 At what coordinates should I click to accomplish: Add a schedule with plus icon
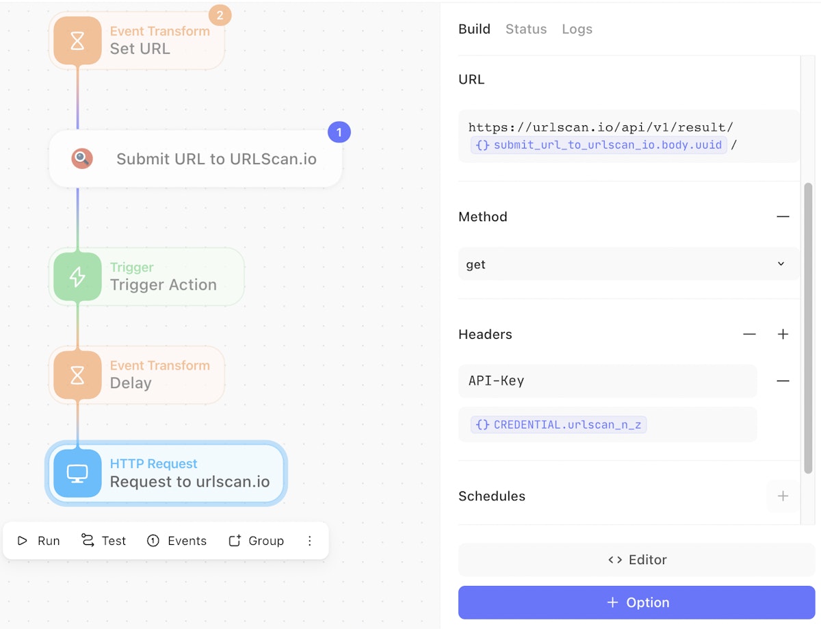tap(783, 496)
